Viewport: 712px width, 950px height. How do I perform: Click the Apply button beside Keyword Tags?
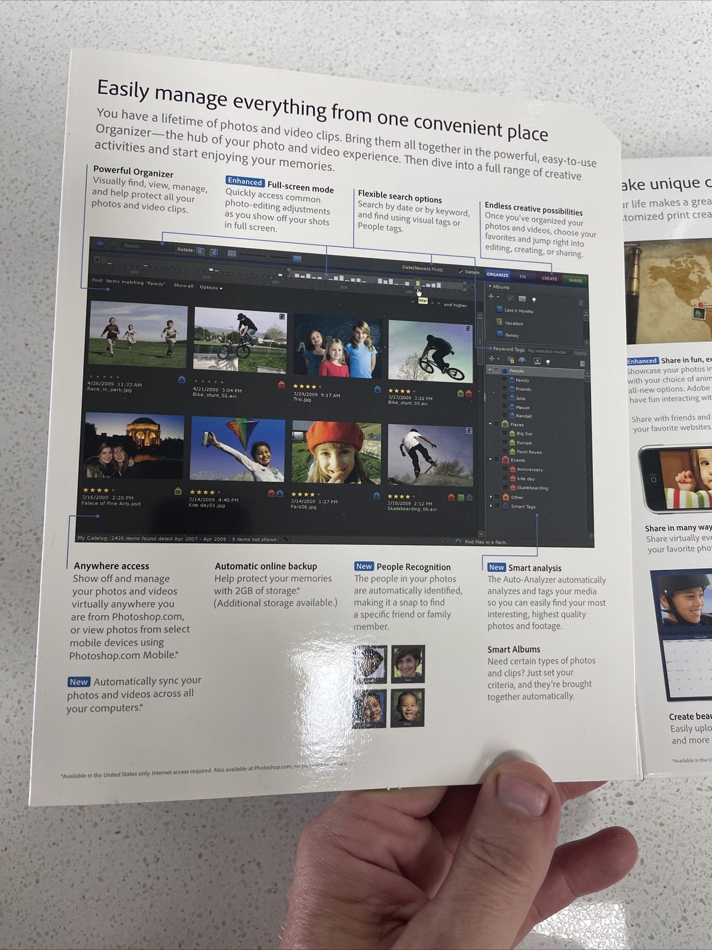pyautogui.click(x=580, y=353)
